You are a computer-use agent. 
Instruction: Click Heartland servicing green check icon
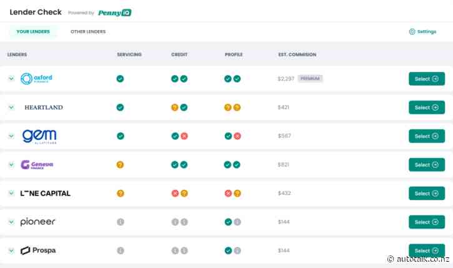coord(120,107)
